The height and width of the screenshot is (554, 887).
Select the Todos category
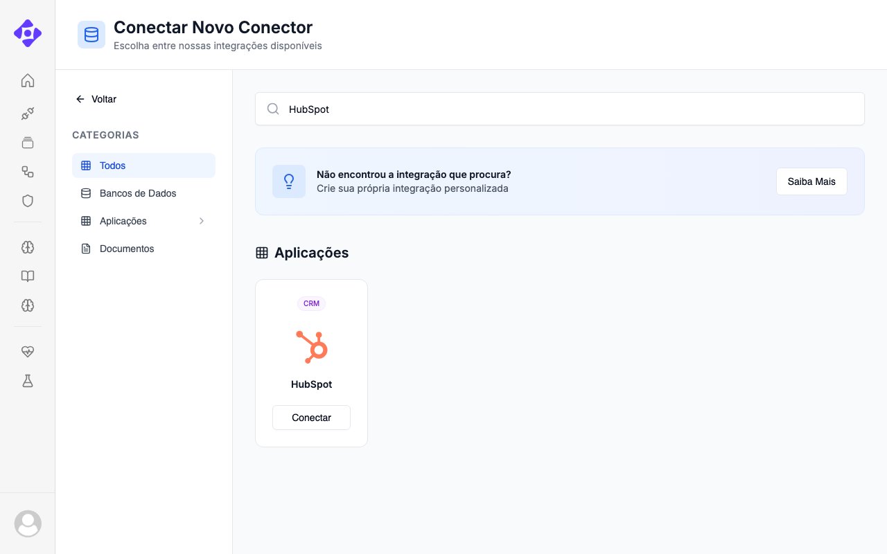[x=143, y=166]
